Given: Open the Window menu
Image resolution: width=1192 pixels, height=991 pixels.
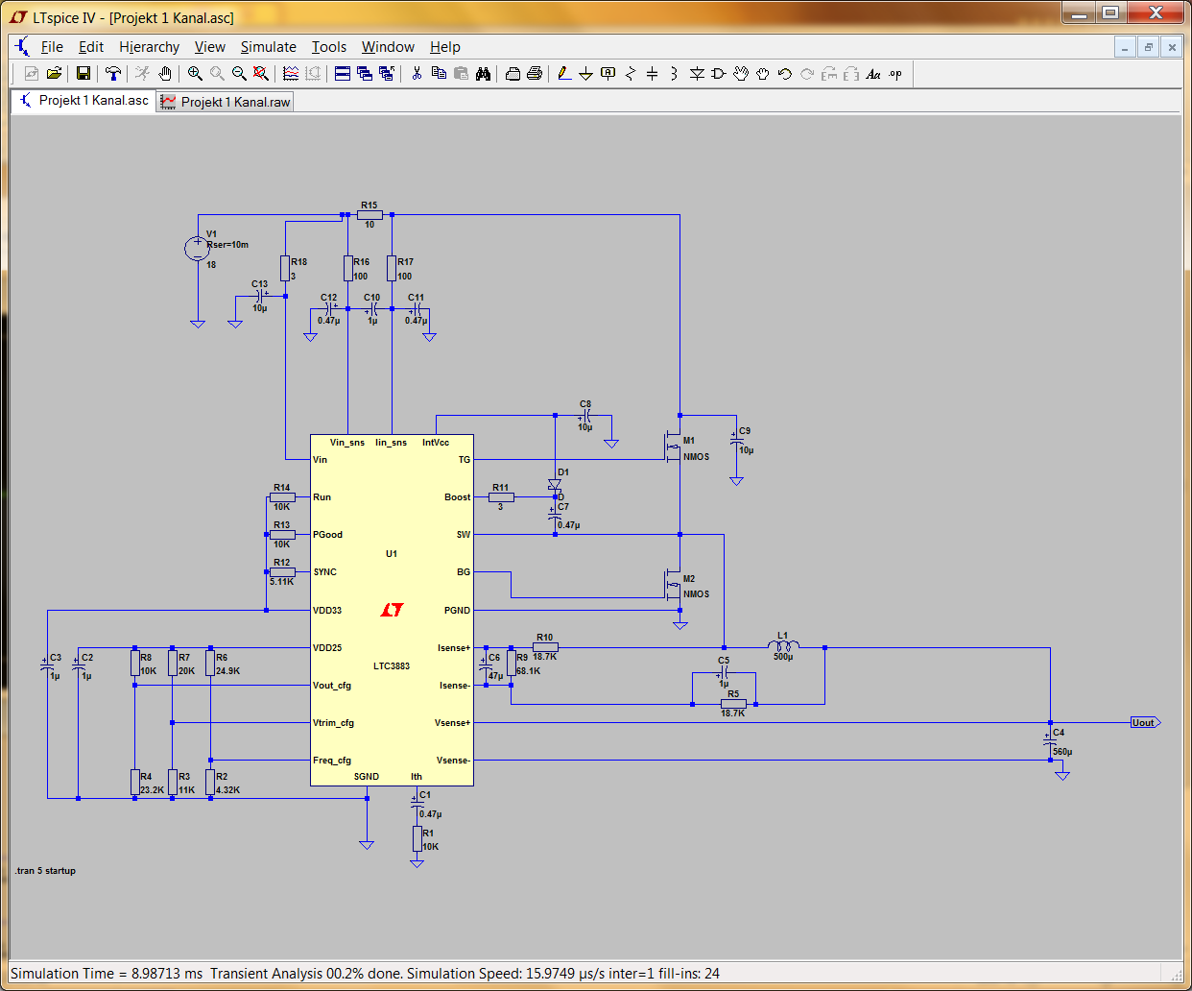Looking at the screenshot, I should pos(388,47).
